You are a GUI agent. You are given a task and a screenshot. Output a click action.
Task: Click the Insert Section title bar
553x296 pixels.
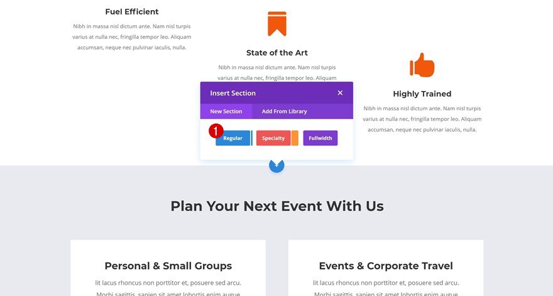tap(264, 93)
